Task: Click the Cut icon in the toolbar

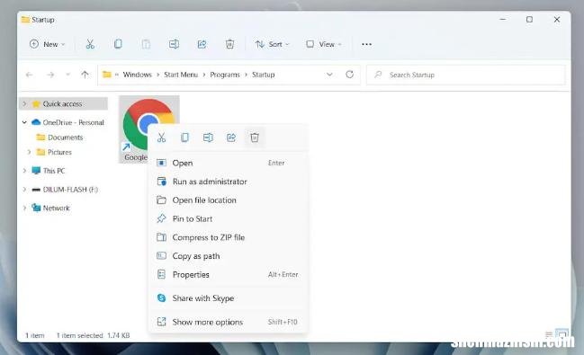Action: tap(90, 44)
